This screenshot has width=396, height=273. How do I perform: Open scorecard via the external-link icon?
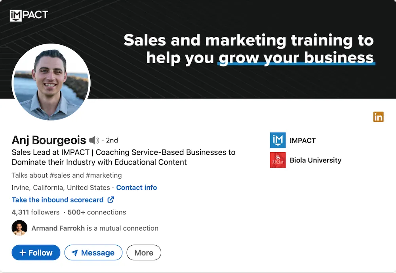(110, 200)
